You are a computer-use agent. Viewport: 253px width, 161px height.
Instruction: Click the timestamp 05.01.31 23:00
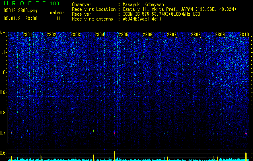click(21, 19)
